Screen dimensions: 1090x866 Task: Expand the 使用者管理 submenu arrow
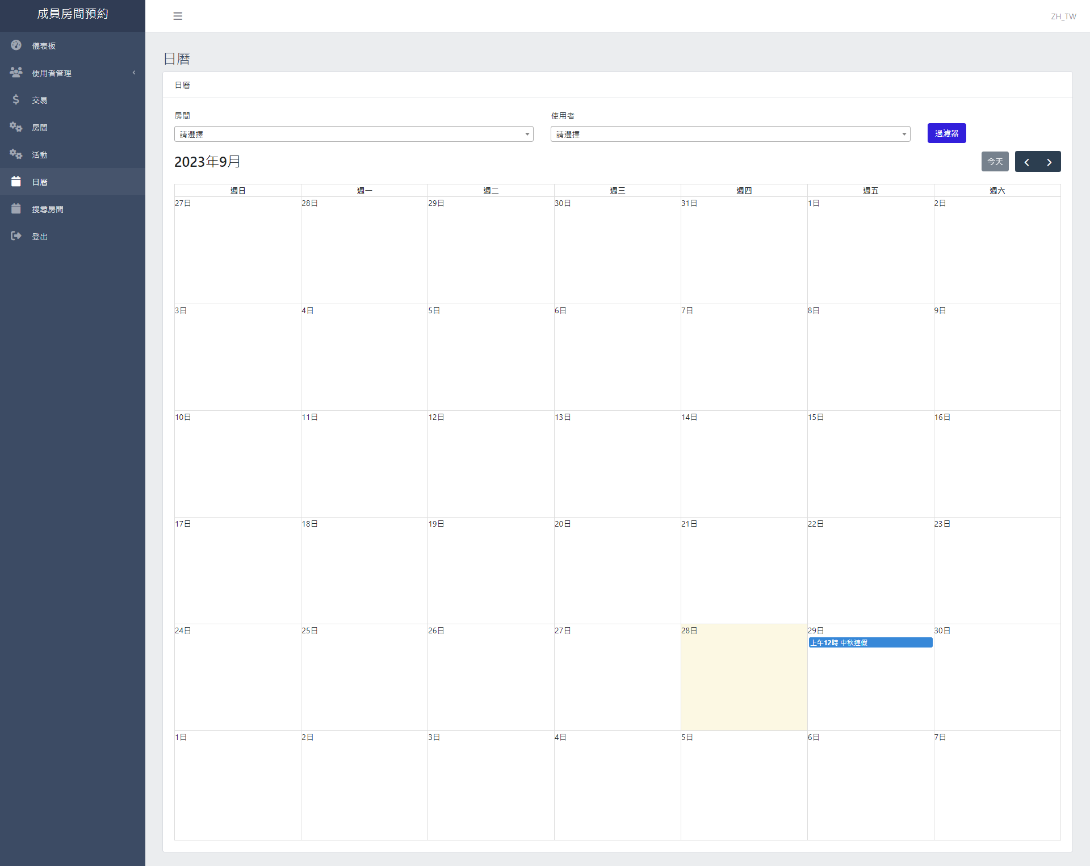tap(134, 73)
